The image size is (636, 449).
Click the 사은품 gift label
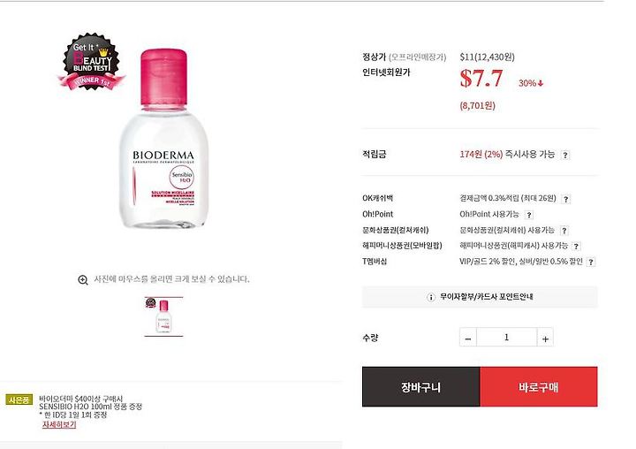coord(19,400)
